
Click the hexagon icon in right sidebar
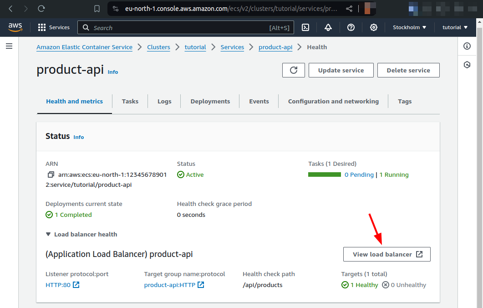[x=467, y=65]
